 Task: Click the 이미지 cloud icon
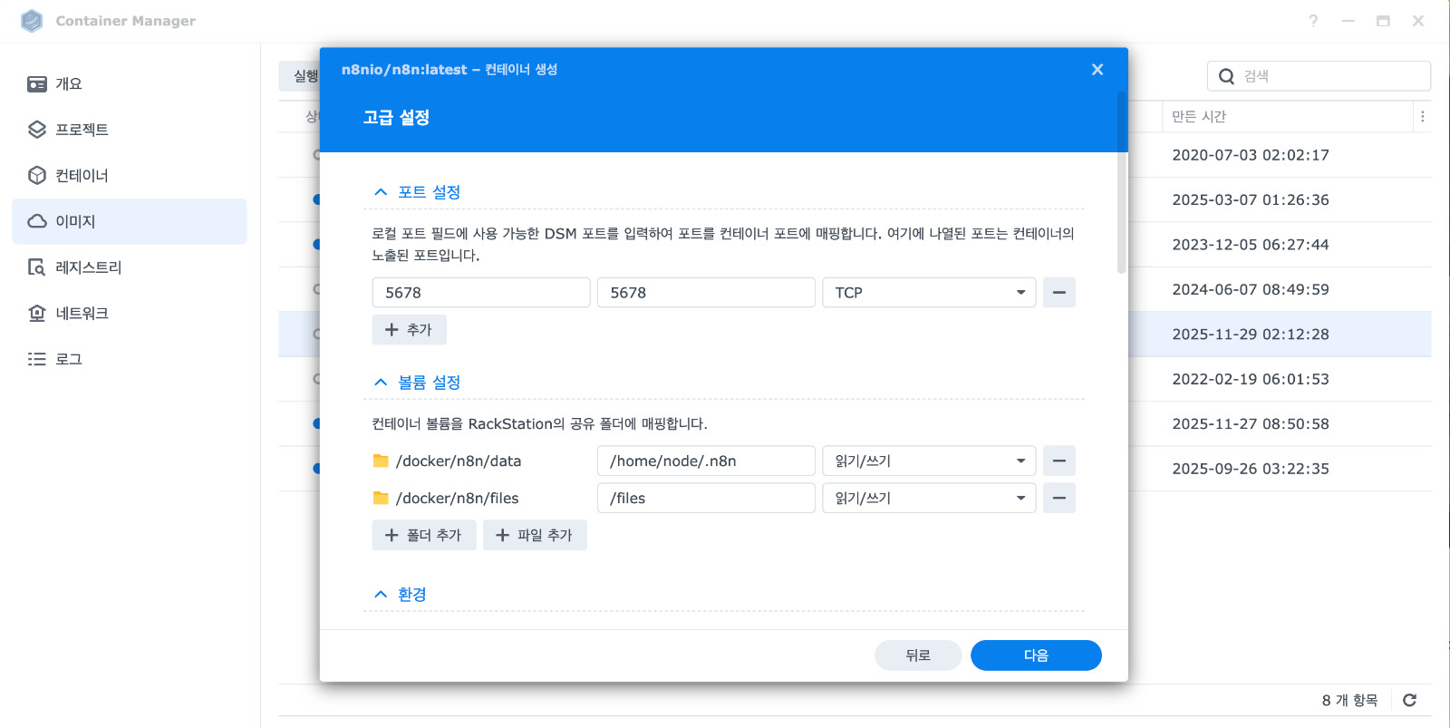click(37, 221)
